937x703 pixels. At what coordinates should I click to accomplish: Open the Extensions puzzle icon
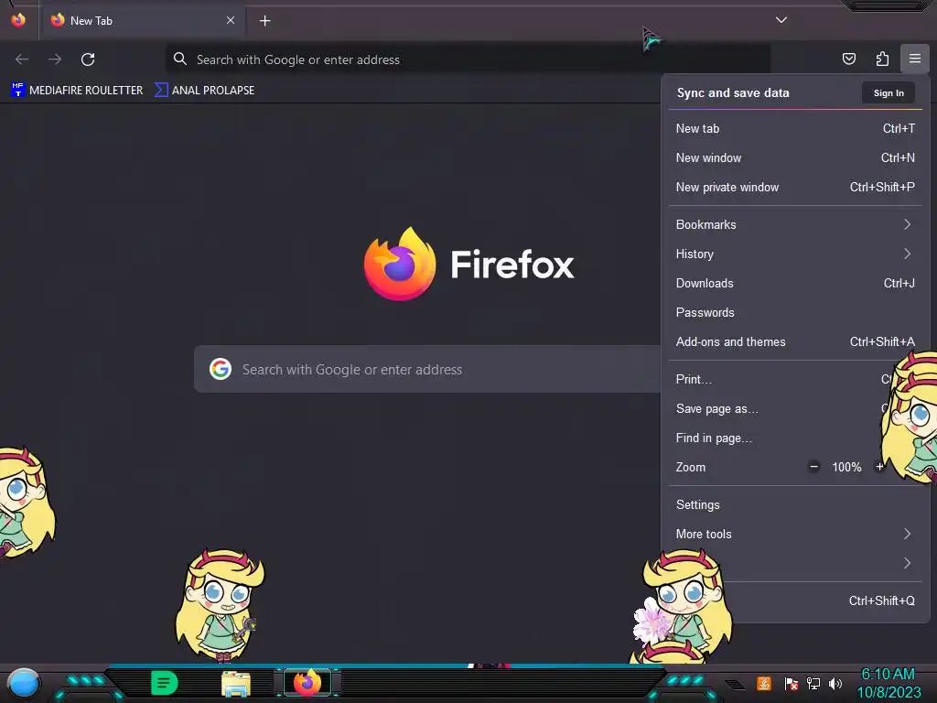click(882, 59)
